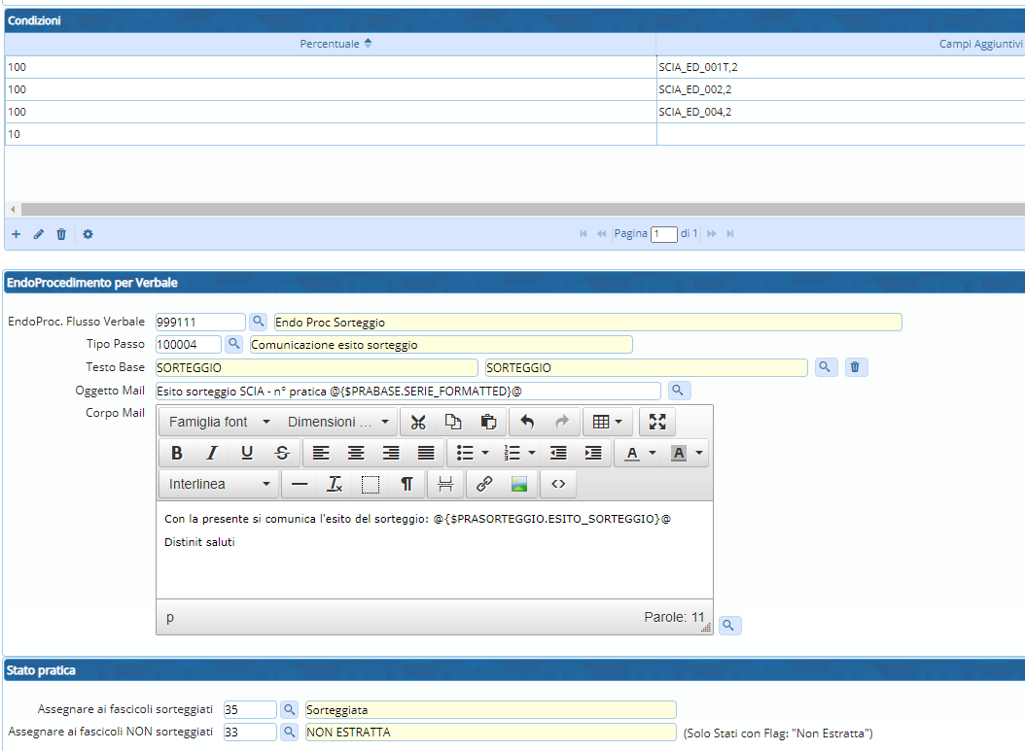The height and width of the screenshot is (751, 1025).
Task: Click the insert image icon
Action: [519, 484]
